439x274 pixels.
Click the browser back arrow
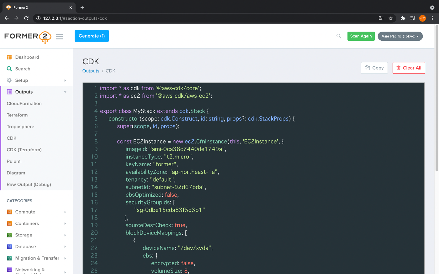click(x=7, y=18)
